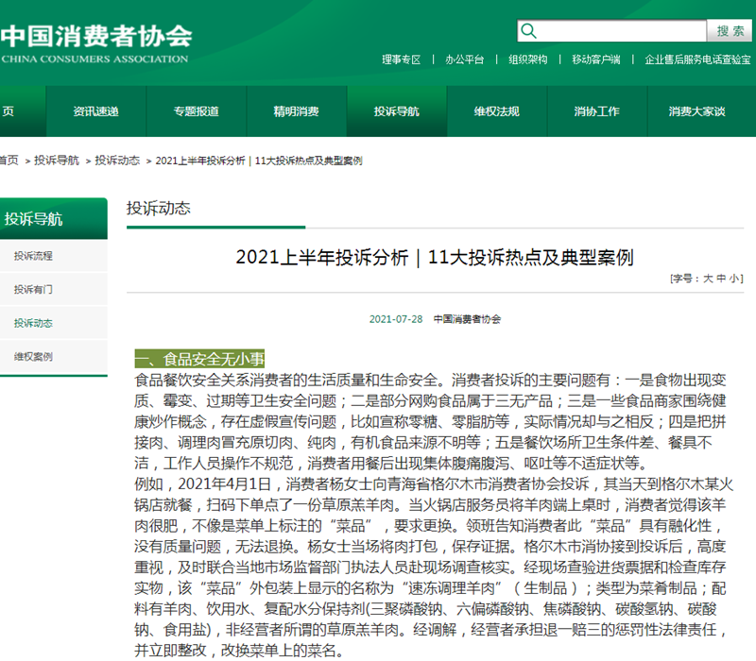756x661 pixels.
Task: Open 投诉流程 in the sidebar
Action: 33,256
